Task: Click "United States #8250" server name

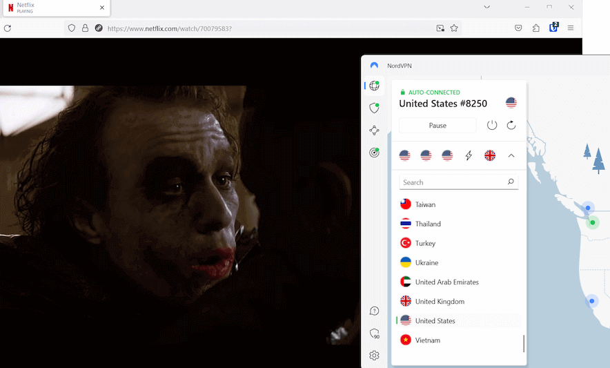Action: pyautogui.click(x=443, y=104)
